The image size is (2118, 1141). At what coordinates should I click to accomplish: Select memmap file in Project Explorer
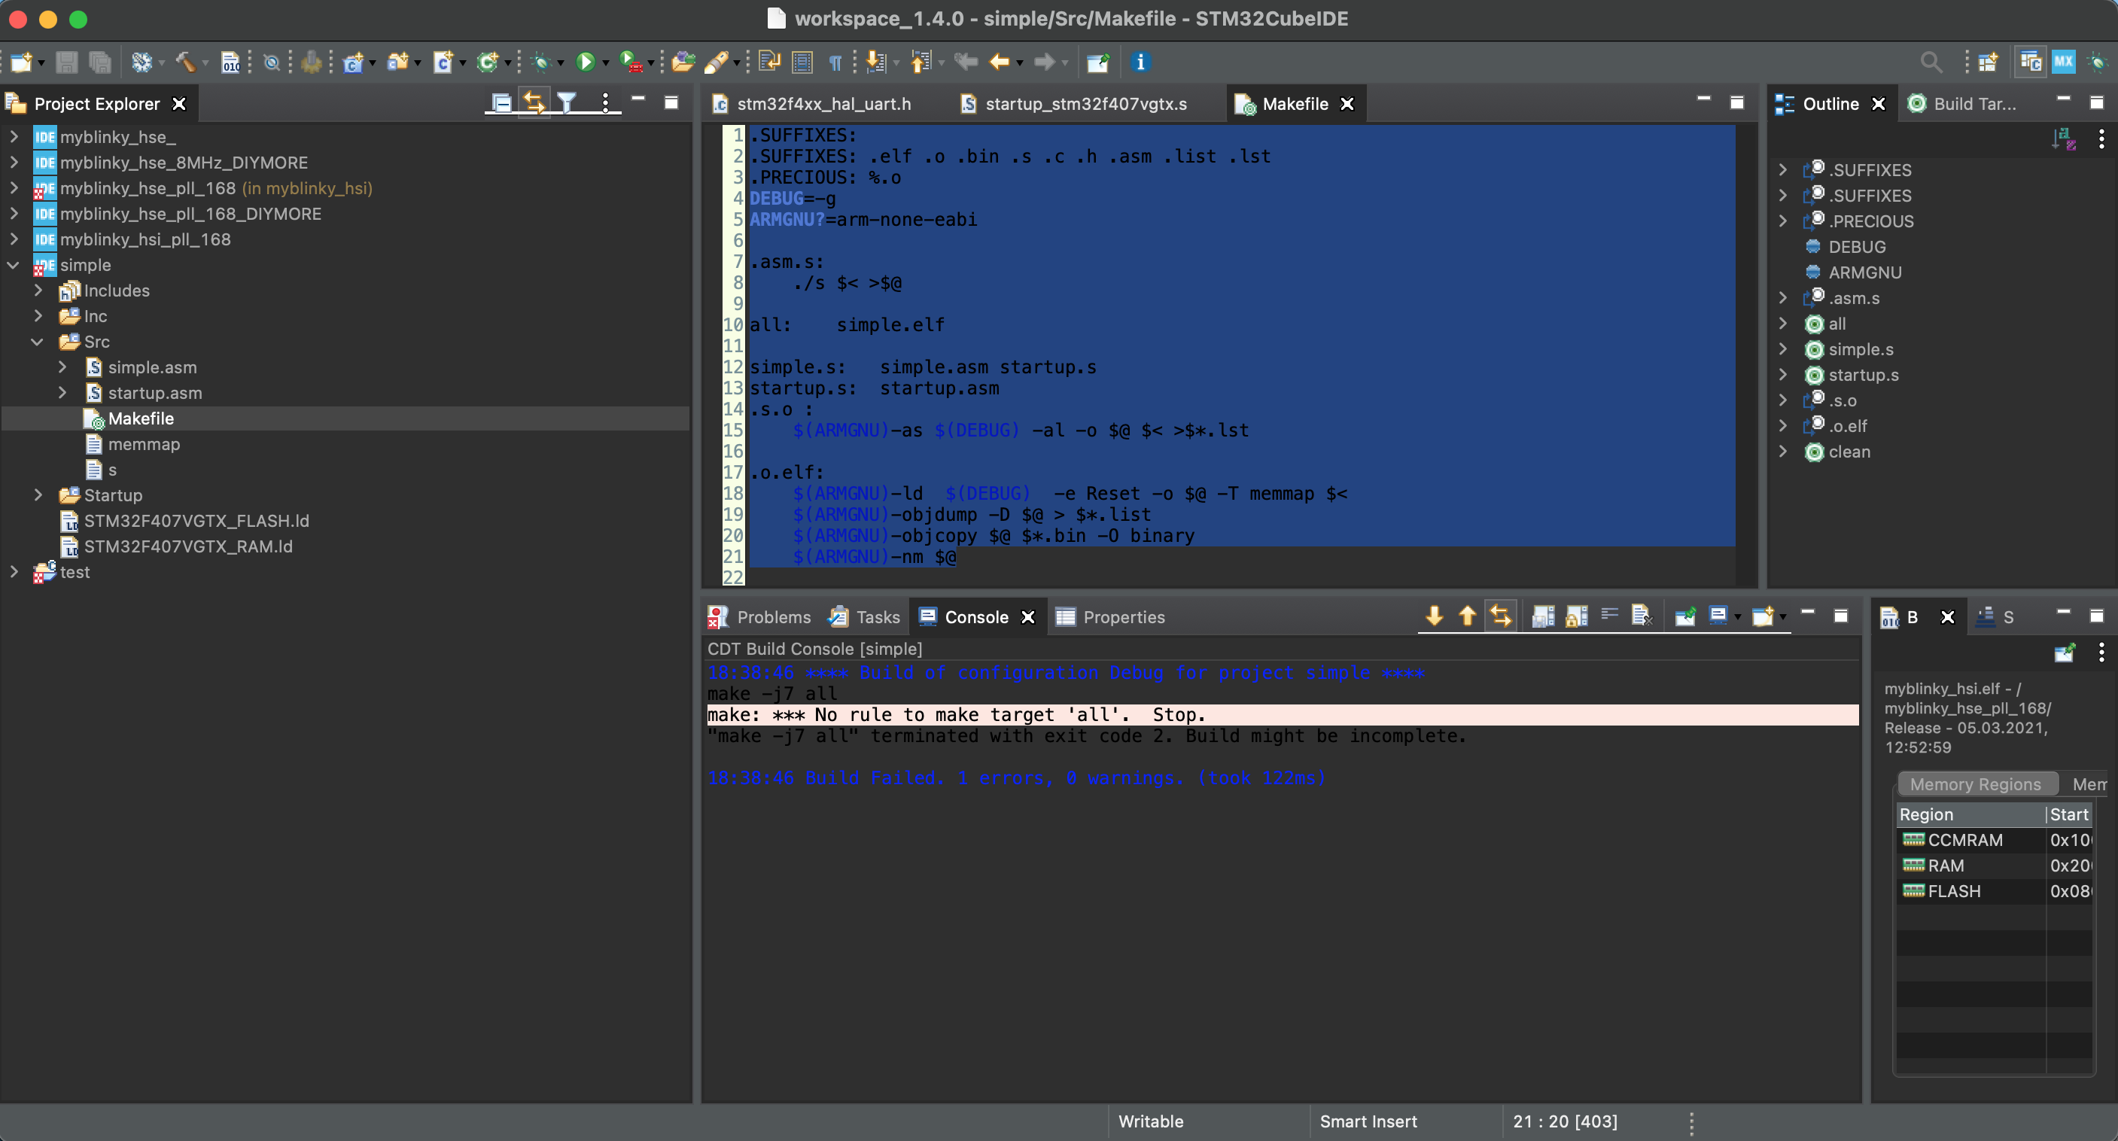(144, 444)
